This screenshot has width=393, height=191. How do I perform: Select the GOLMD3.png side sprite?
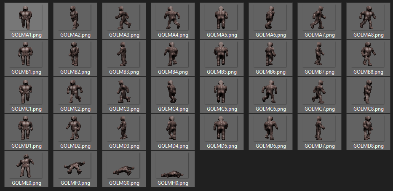[123, 128]
